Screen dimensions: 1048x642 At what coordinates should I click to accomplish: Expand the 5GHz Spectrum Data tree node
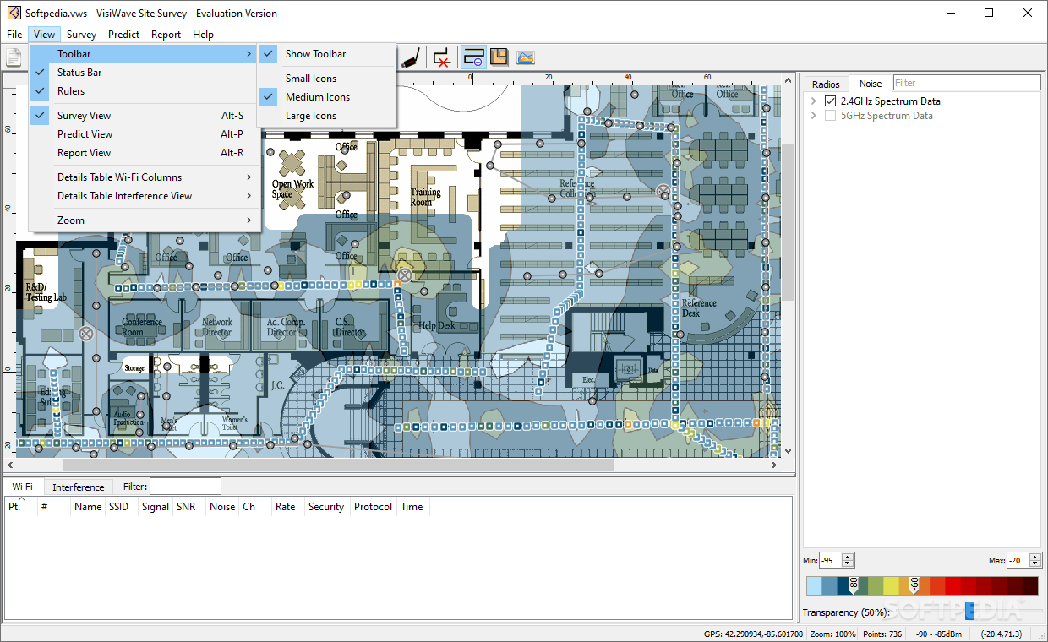(813, 116)
